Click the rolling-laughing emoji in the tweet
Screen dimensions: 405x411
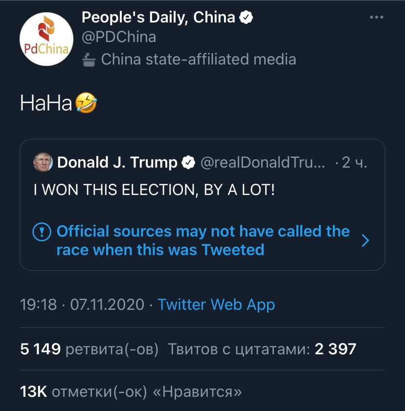(86, 103)
